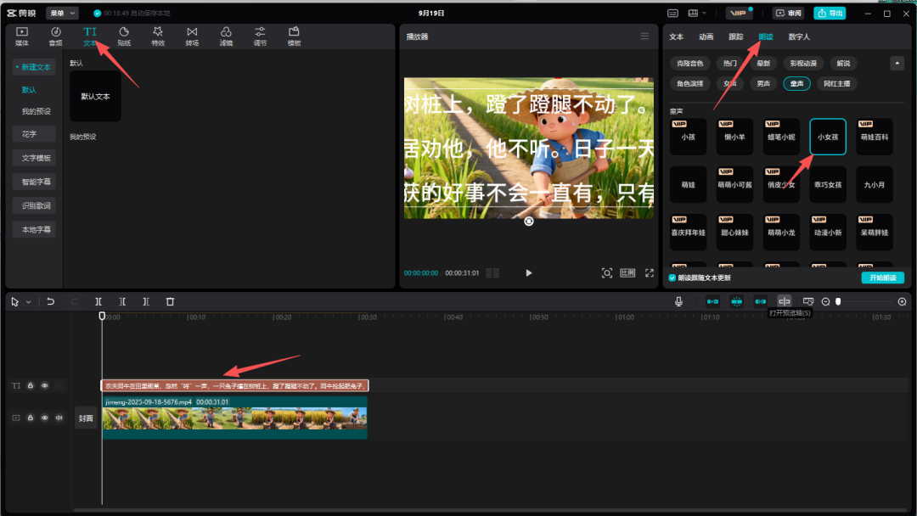Click the rotate handle below the preview
This screenshot has height=516, width=917.
pos(529,222)
